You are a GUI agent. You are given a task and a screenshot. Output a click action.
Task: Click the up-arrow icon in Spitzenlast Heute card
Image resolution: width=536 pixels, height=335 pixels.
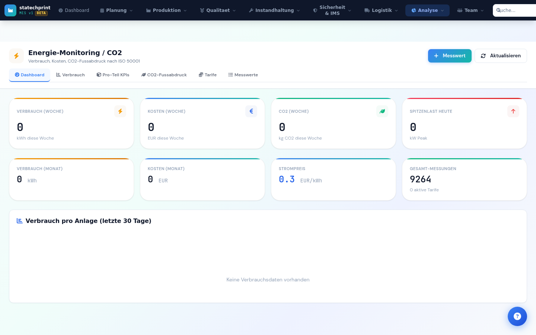pos(513,111)
